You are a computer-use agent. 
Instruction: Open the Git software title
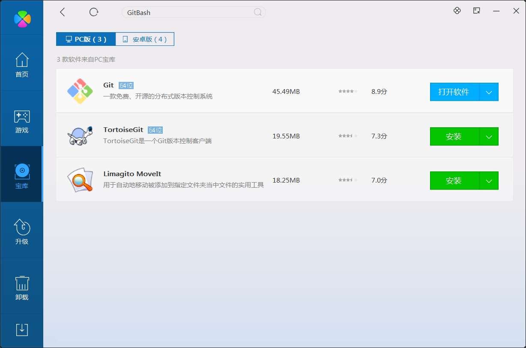(108, 85)
